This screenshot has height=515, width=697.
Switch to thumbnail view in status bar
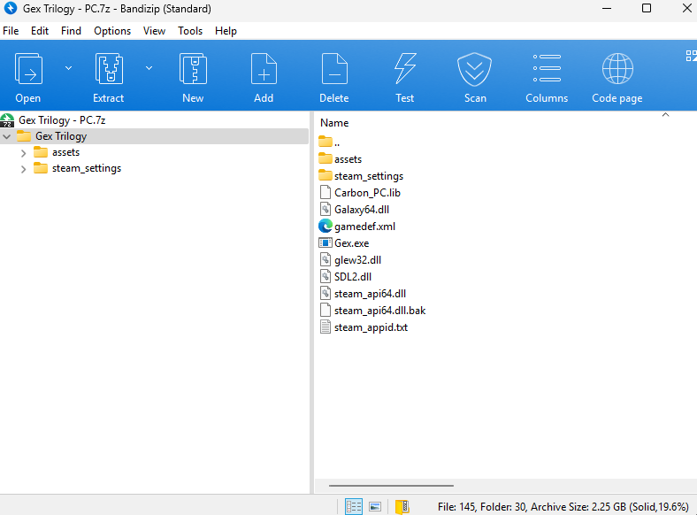(375, 506)
